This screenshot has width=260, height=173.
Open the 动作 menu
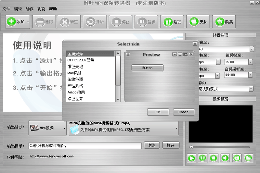(30, 9)
